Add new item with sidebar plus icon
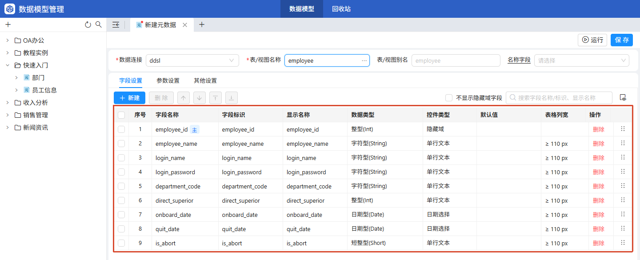Image resolution: width=640 pixels, height=260 pixels. point(8,24)
